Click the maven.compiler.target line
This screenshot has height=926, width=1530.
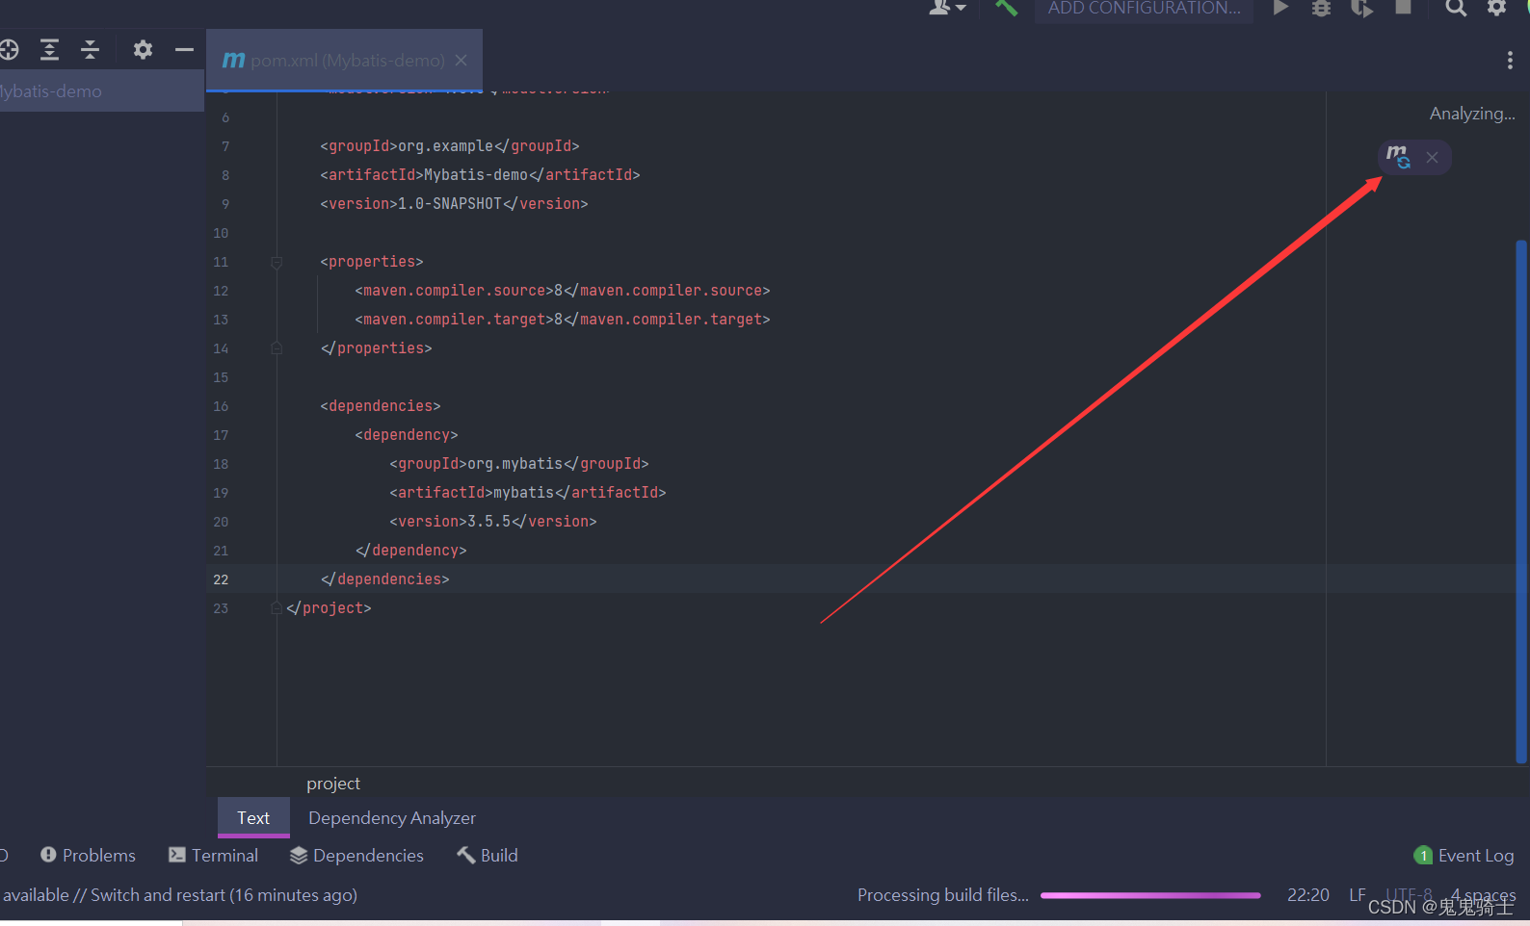click(563, 320)
